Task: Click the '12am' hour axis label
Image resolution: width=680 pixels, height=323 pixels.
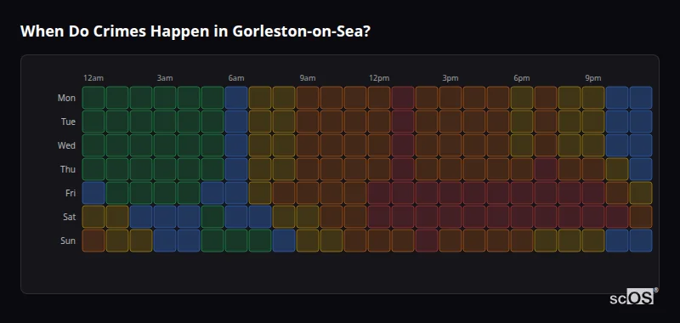Action: (93, 78)
